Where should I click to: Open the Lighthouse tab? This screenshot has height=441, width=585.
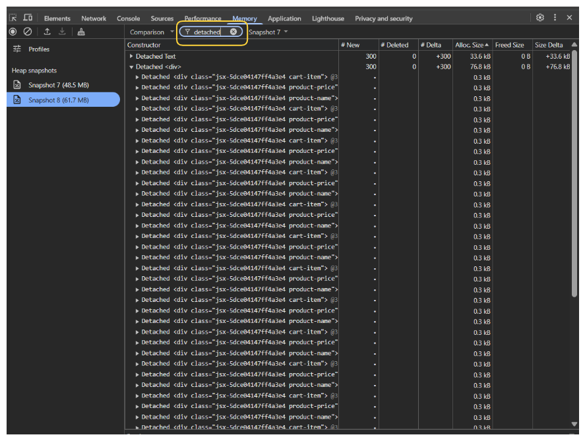tap(328, 18)
